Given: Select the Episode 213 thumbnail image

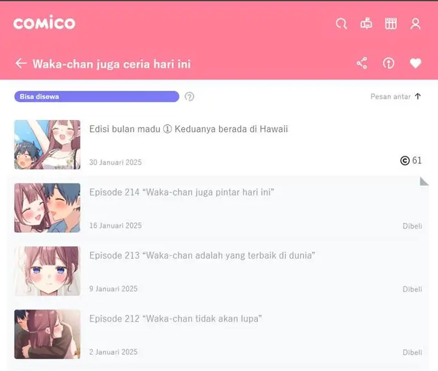Looking at the screenshot, I should click(x=47, y=271).
